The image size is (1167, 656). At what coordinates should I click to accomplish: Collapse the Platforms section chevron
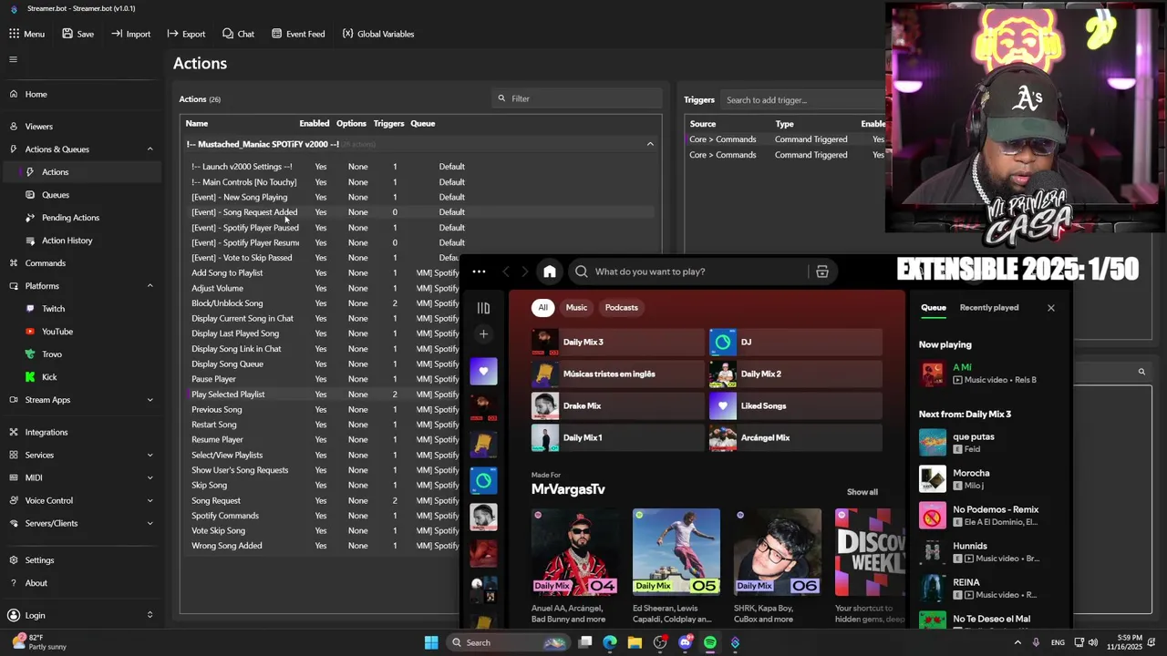click(150, 286)
